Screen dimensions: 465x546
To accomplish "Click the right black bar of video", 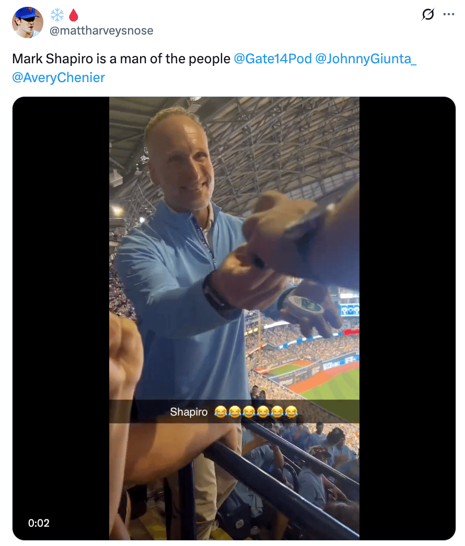I will [x=407, y=318].
